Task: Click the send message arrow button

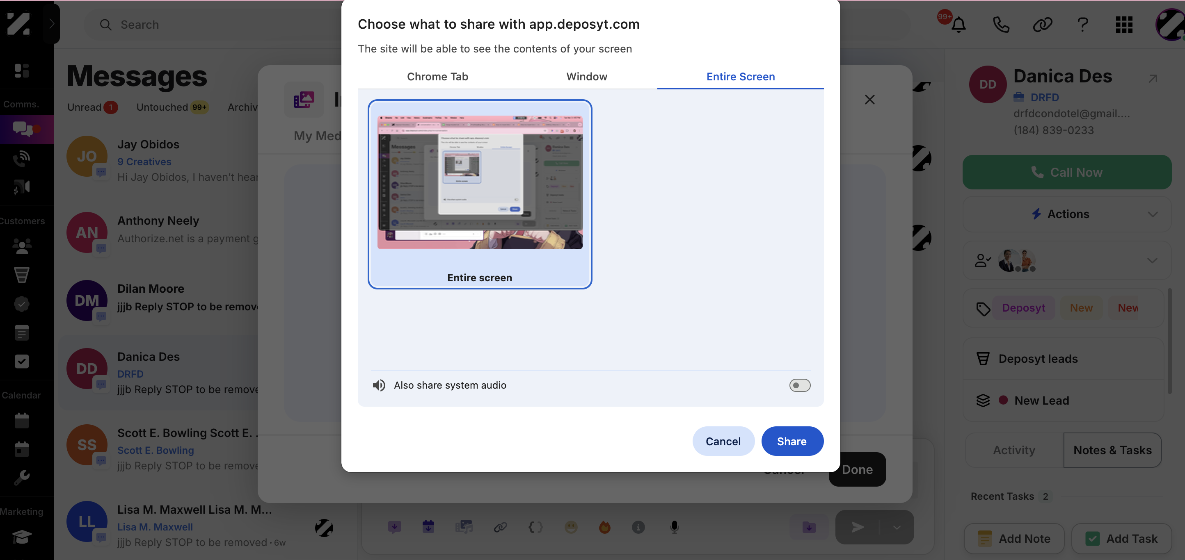Action: (857, 527)
